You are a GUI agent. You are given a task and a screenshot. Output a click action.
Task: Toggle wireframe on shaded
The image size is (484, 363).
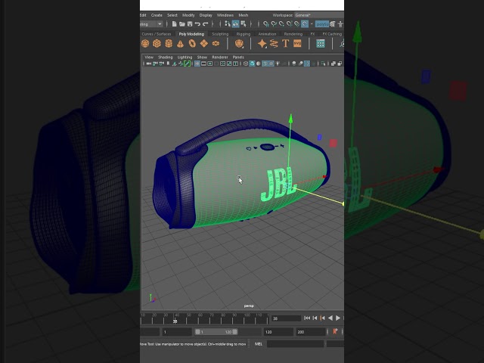(265, 64)
